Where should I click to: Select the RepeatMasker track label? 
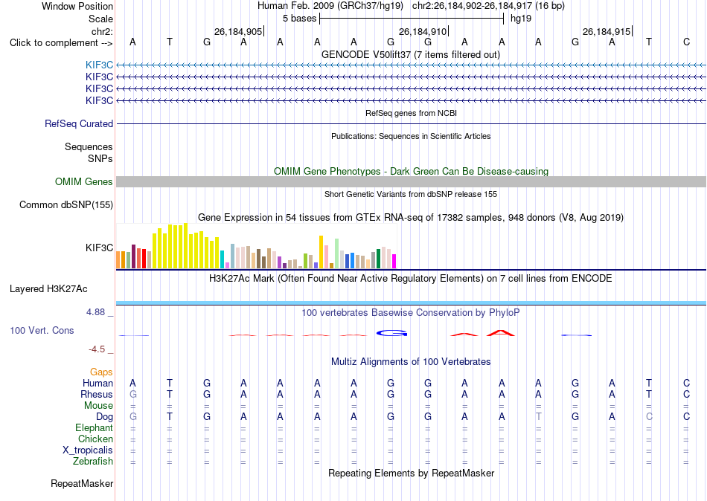(82, 483)
